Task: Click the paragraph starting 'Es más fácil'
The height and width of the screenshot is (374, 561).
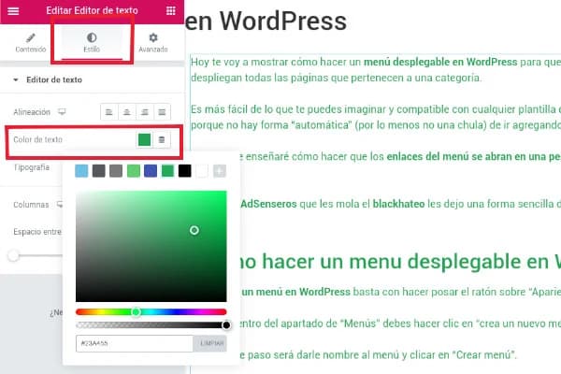Action: [376, 117]
